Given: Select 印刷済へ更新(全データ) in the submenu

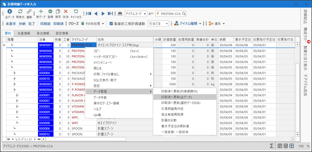Looking at the screenshot, I should click(176, 97).
